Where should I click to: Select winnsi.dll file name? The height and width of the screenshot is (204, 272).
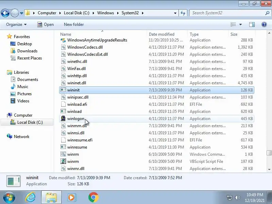point(75,133)
